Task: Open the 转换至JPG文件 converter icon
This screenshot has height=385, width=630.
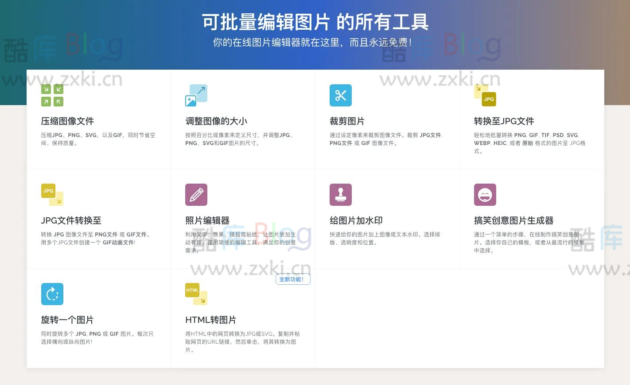Action: click(x=485, y=95)
